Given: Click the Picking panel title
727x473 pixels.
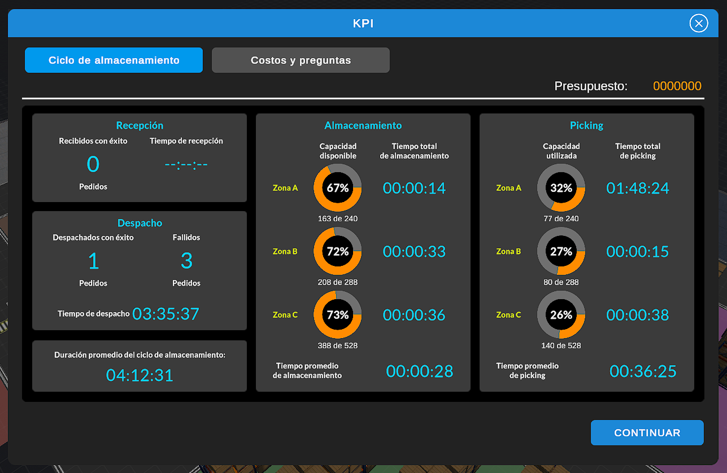Looking at the screenshot, I should 587,126.
